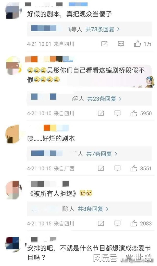Image resolution: width=157 pixels, height=266 pixels.
Task: Like the comment with 5950 likes
Action: pos(134,113)
